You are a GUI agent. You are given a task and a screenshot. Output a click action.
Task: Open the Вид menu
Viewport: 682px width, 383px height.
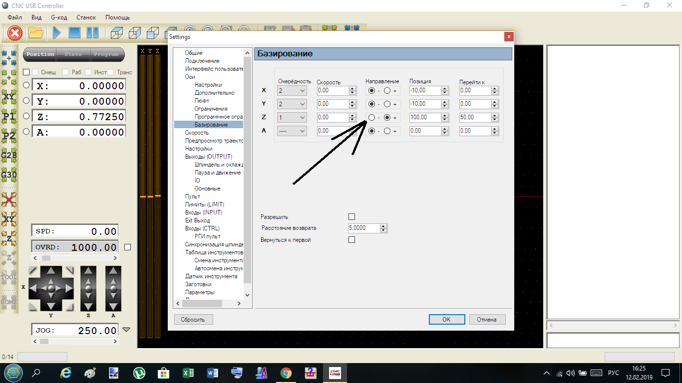(x=36, y=17)
